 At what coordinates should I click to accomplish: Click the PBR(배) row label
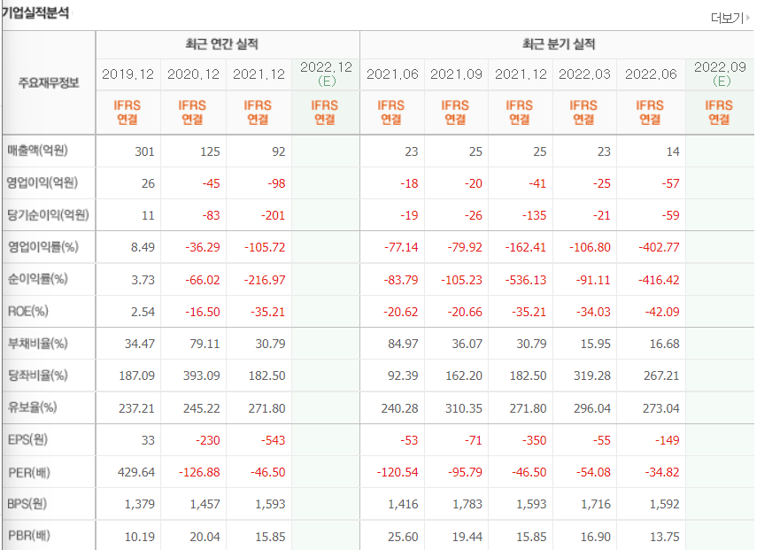coord(29,536)
